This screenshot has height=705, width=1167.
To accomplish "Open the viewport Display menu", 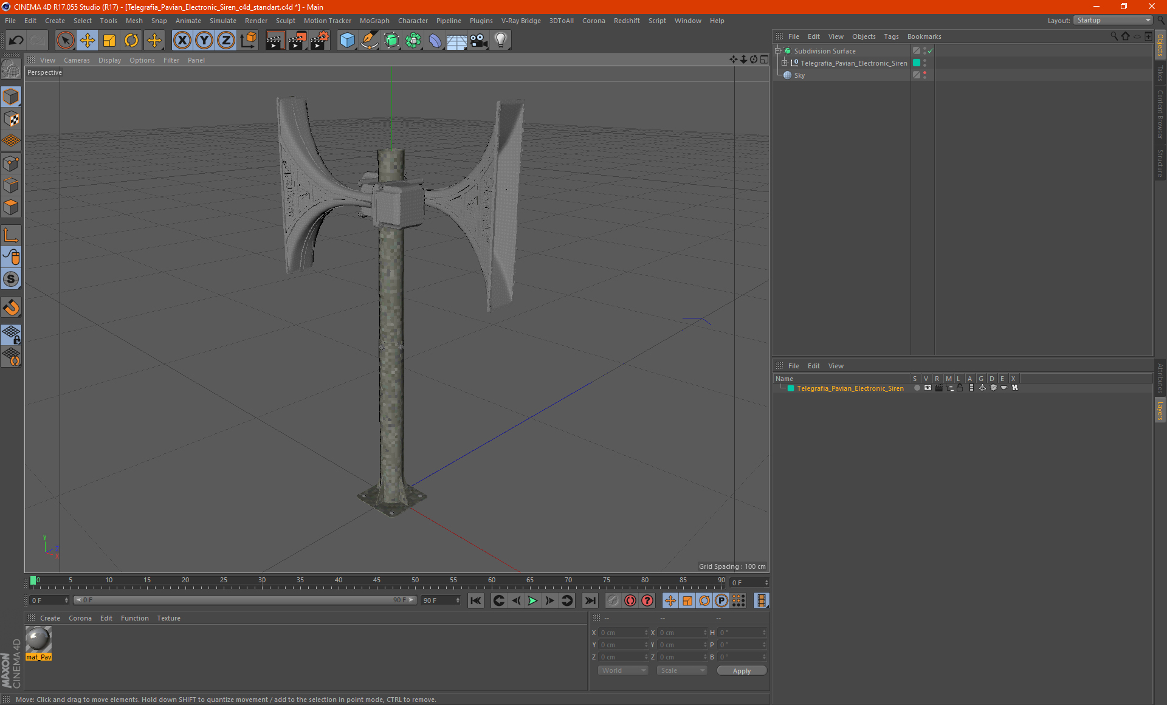I will click(x=109, y=60).
